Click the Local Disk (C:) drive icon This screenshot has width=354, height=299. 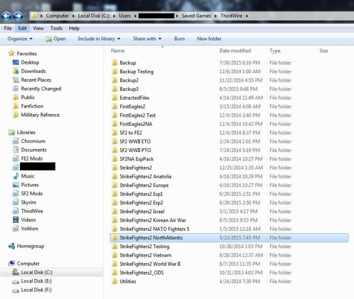(x=16, y=272)
